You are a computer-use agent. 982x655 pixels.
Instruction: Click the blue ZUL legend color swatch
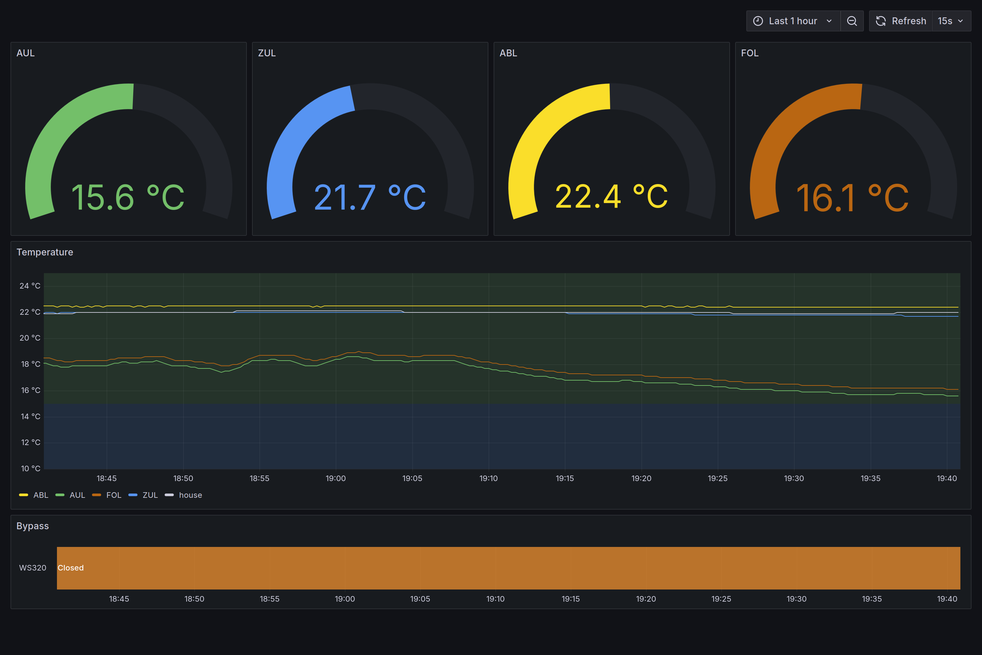(x=133, y=495)
